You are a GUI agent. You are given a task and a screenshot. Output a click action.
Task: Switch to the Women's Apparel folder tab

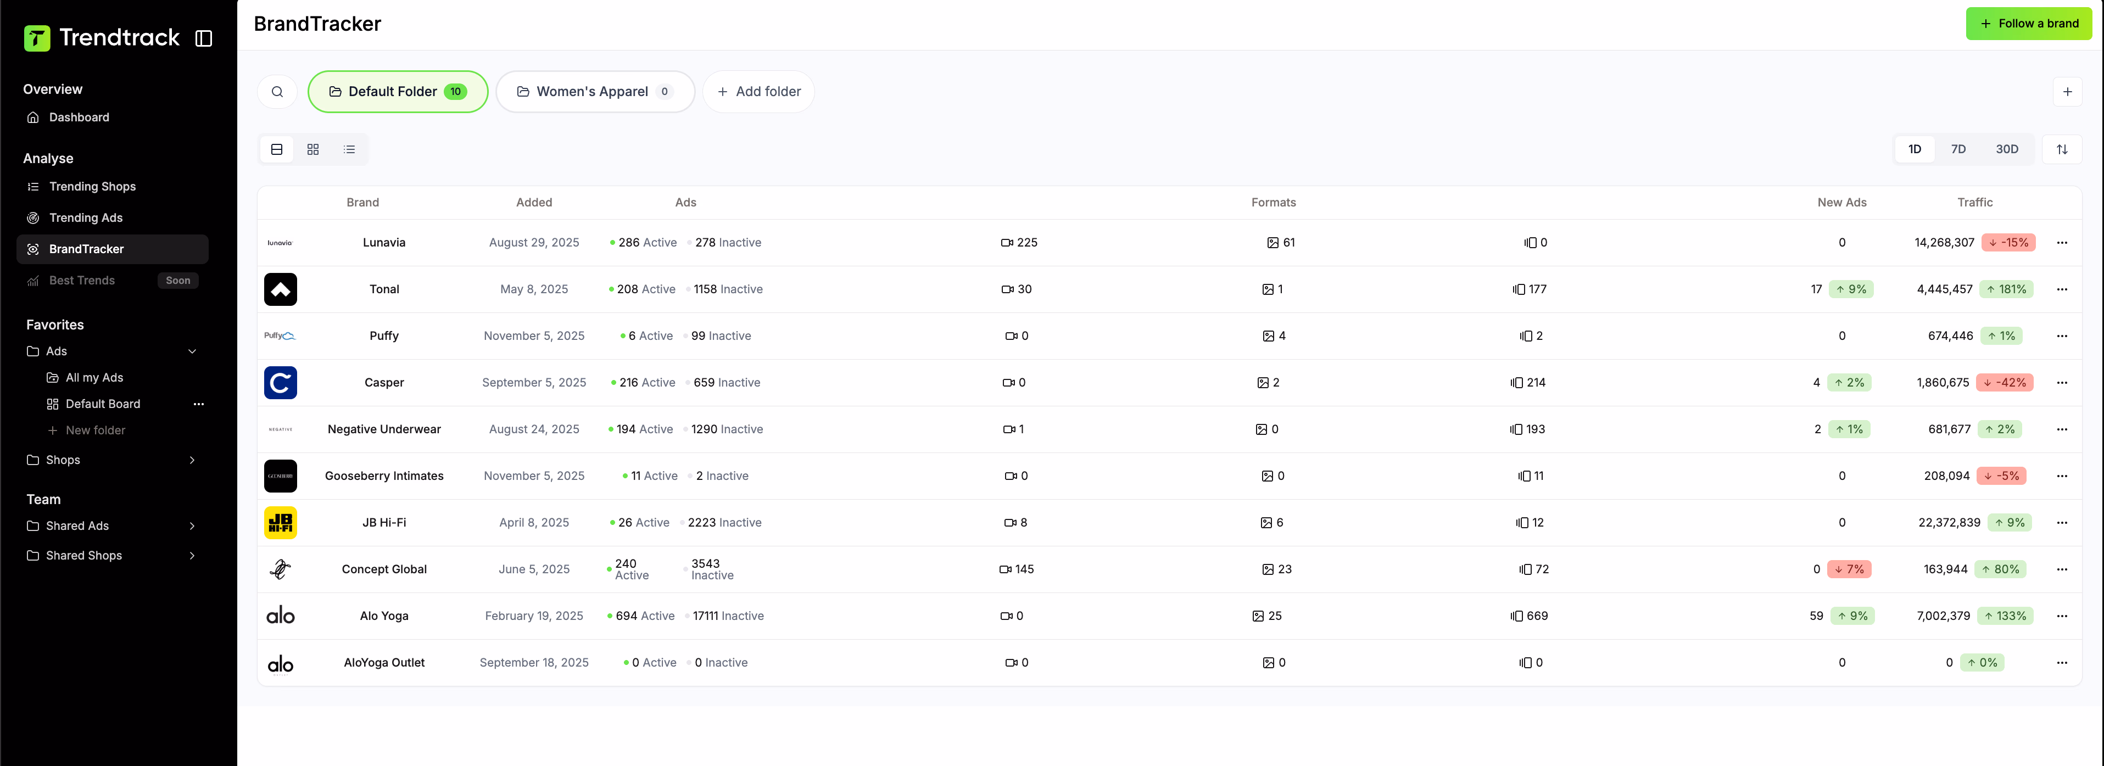click(x=595, y=92)
